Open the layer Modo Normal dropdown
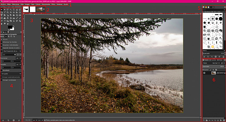 (216, 63)
